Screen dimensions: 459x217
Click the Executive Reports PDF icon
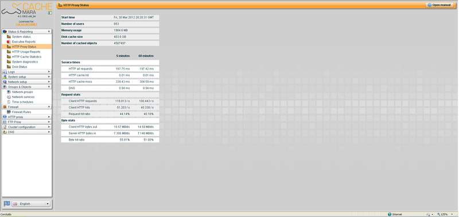[9, 42]
